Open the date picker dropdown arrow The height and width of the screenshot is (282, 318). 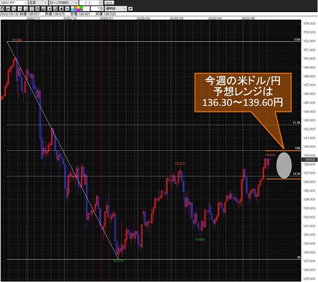point(101,3)
